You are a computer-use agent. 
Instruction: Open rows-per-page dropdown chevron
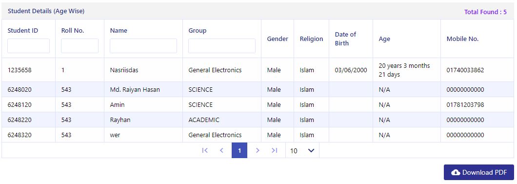coord(311,151)
